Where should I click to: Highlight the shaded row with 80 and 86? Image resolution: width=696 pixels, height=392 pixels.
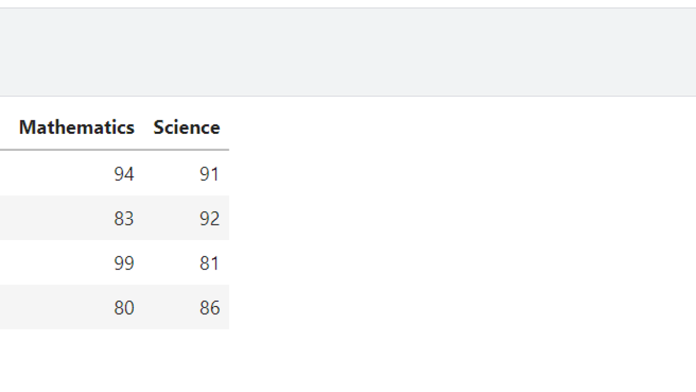tap(114, 307)
